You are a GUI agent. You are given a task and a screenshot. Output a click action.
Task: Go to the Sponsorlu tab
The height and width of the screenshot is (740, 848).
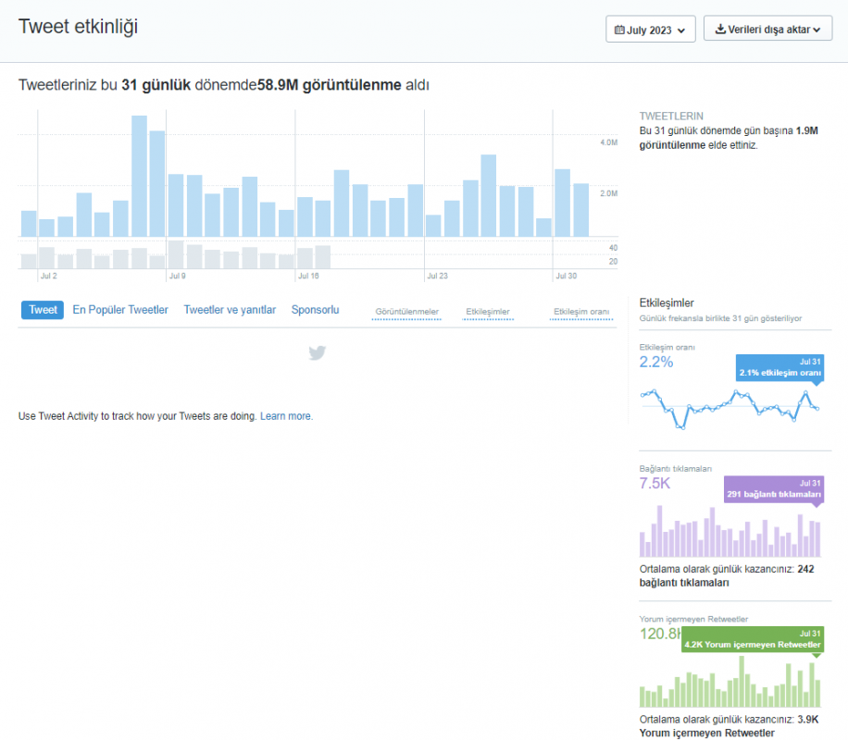click(x=316, y=310)
